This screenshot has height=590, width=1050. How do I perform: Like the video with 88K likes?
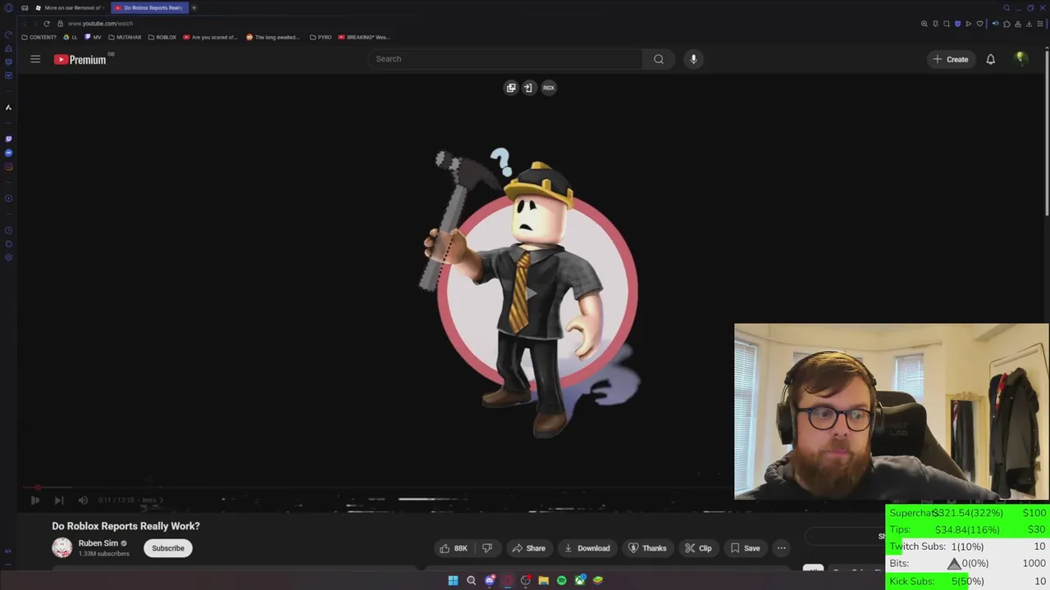tap(453, 548)
